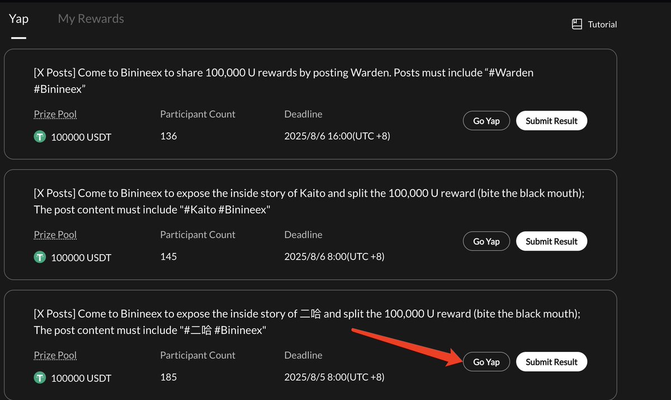Screen dimensions: 671x400
Task: Open the Tutorial book icon
Action: [x=577, y=24]
